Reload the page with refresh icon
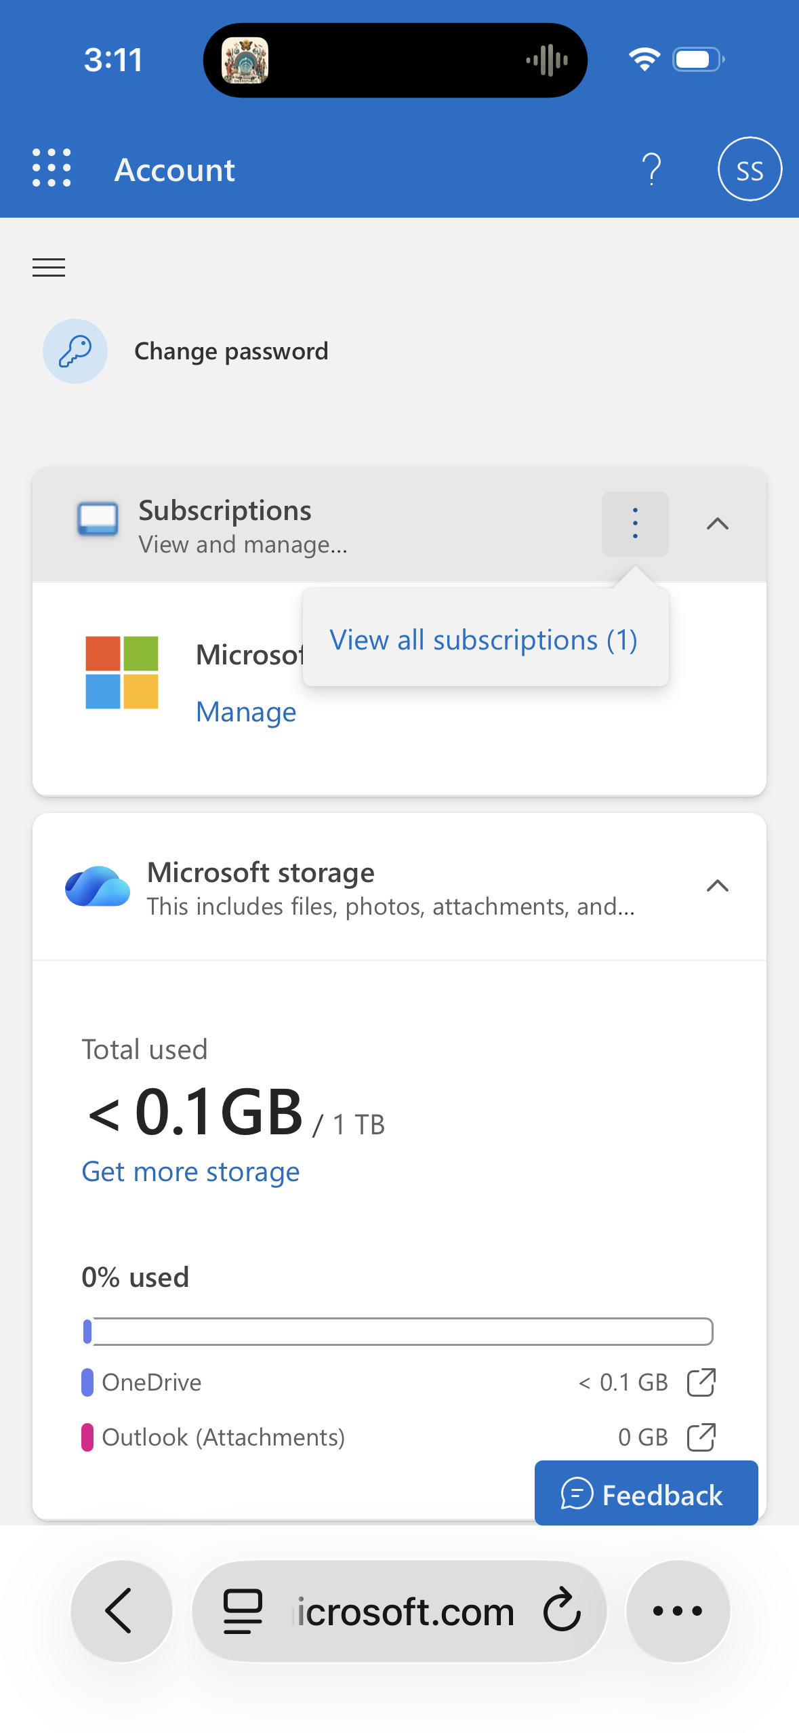The width and height of the screenshot is (799, 1733). [562, 1610]
